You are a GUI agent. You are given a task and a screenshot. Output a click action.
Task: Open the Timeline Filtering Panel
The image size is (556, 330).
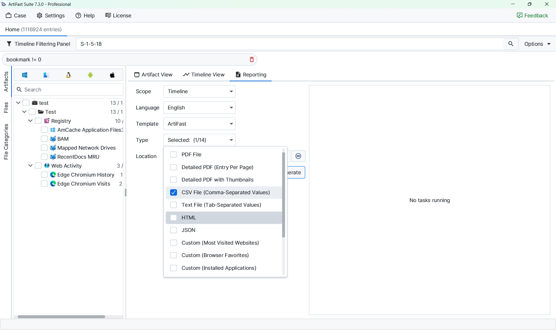[x=38, y=44]
